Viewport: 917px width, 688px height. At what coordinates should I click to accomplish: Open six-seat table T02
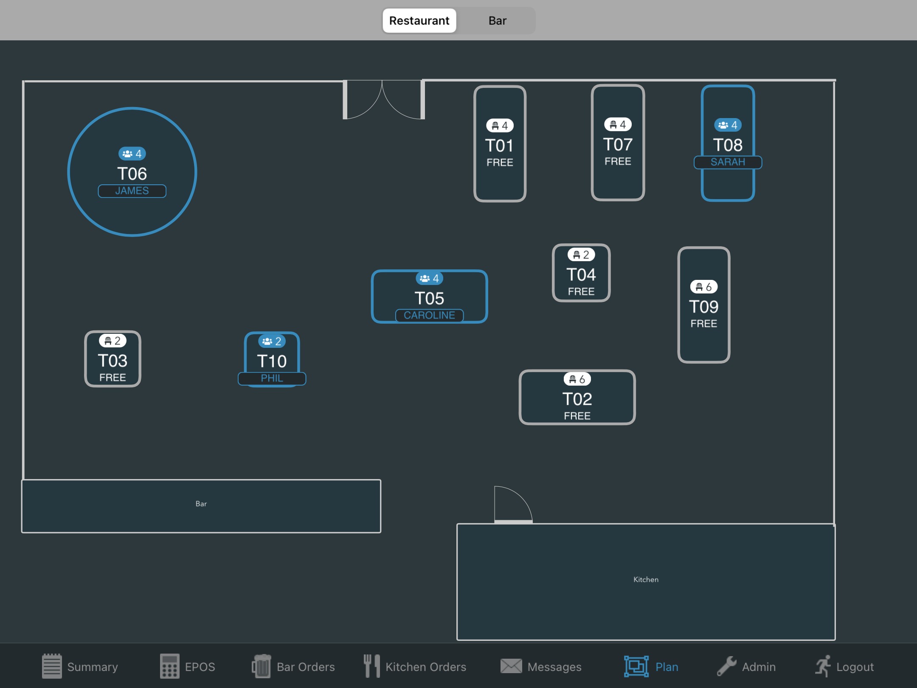577,398
